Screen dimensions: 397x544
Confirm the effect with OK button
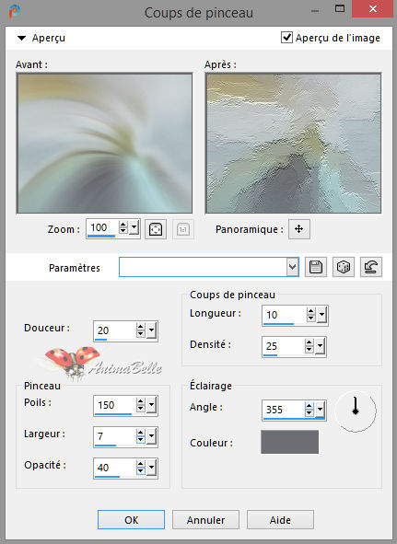click(132, 520)
